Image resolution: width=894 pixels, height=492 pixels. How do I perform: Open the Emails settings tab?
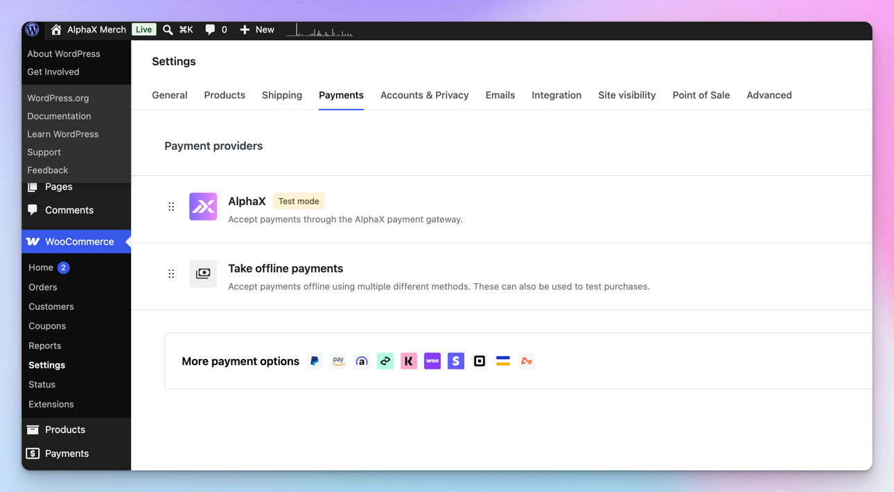[500, 95]
